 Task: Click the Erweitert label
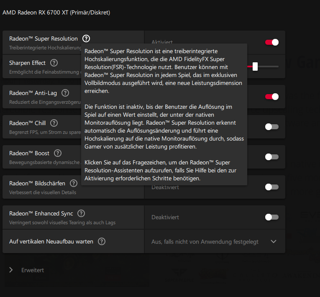point(33,270)
